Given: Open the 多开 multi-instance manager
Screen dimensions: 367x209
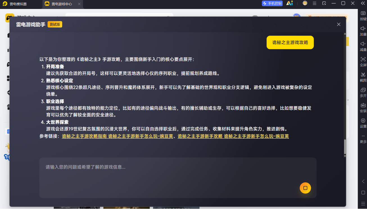Looking at the screenshot, I should click(363, 92).
